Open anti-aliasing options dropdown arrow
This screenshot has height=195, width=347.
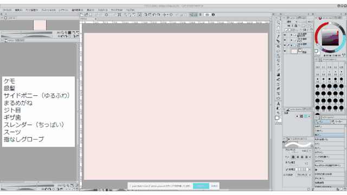(x=310, y=157)
